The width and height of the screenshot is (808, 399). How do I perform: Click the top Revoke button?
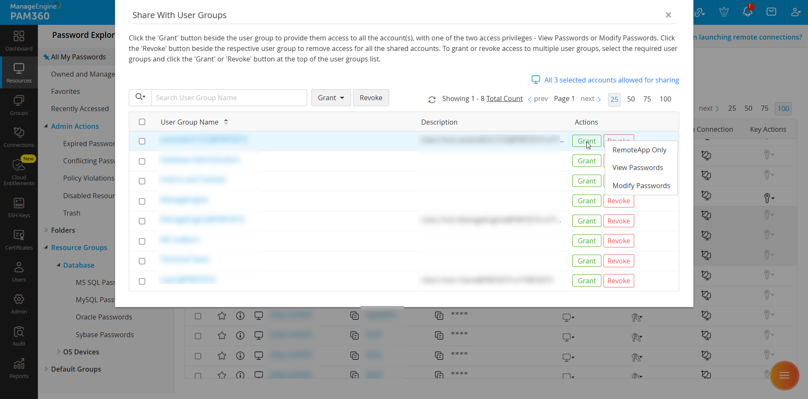(371, 98)
